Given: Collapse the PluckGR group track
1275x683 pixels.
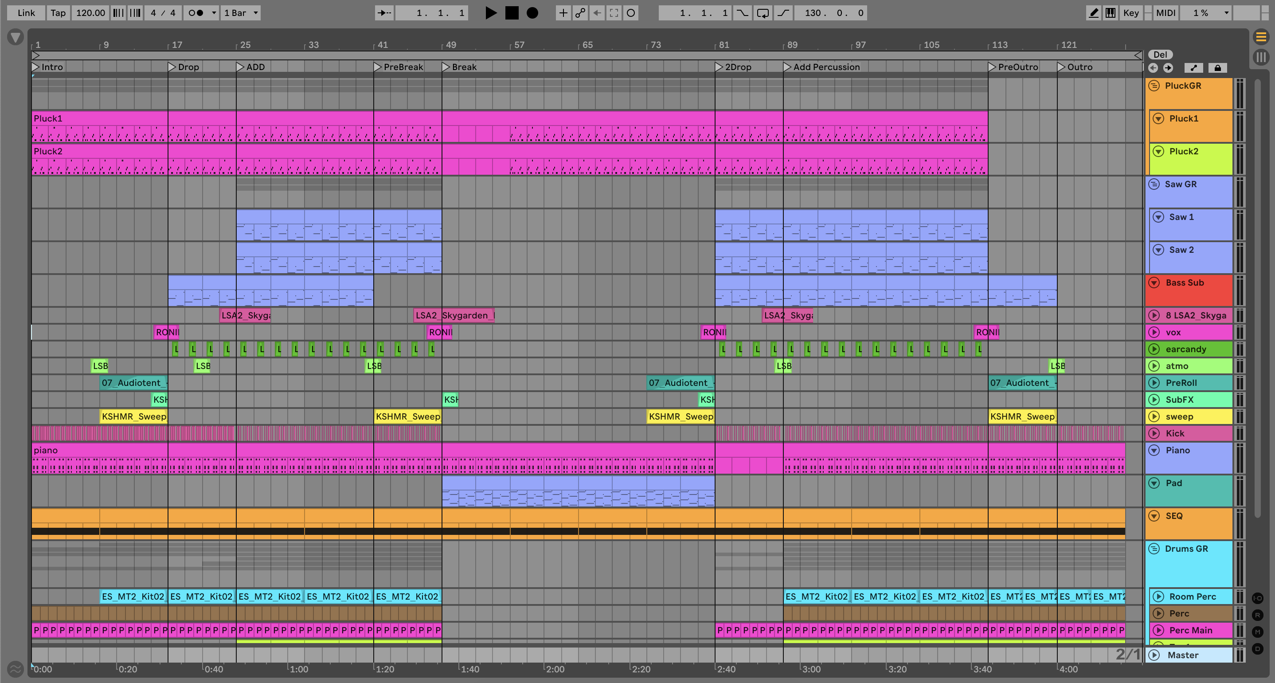Looking at the screenshot, I should [x=1154, y=86].
